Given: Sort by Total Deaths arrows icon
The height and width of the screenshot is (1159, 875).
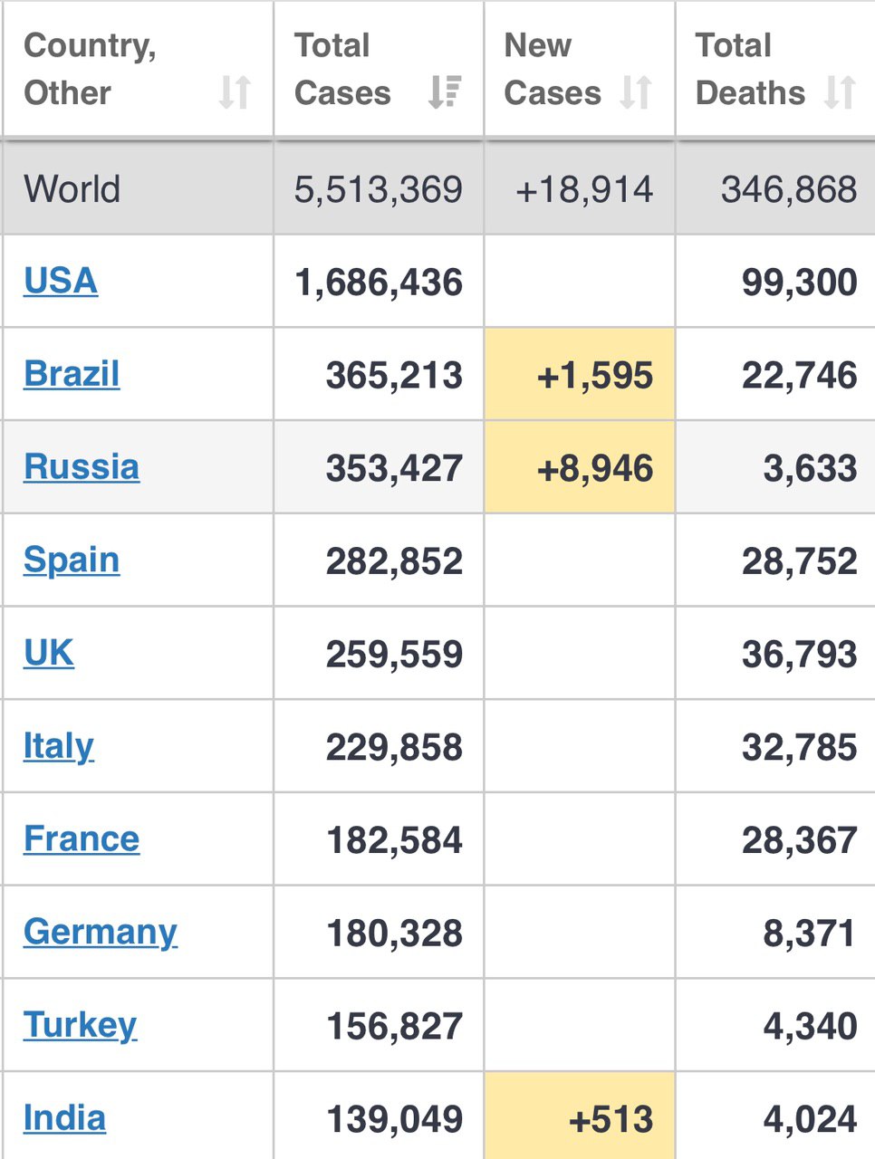Looking at the screenshot, I should tap(840, 92).
